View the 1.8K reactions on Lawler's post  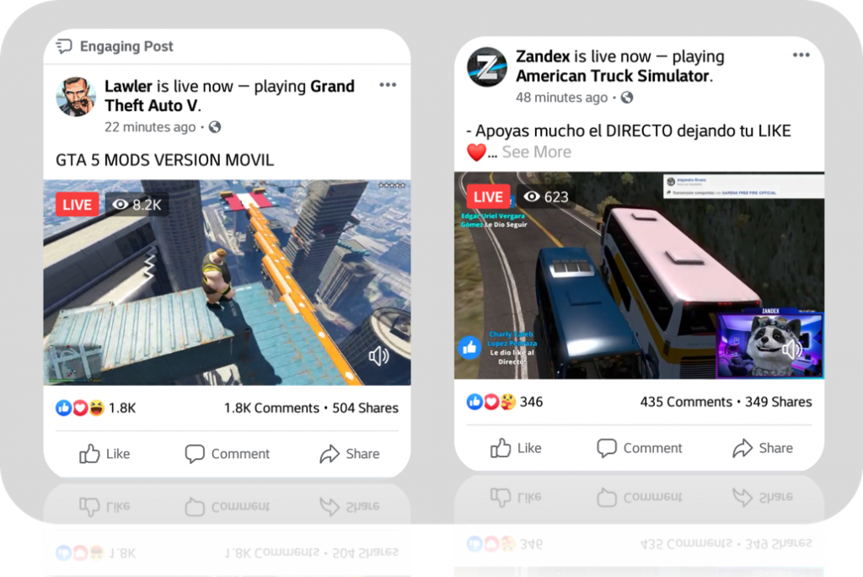pos(95,408)
